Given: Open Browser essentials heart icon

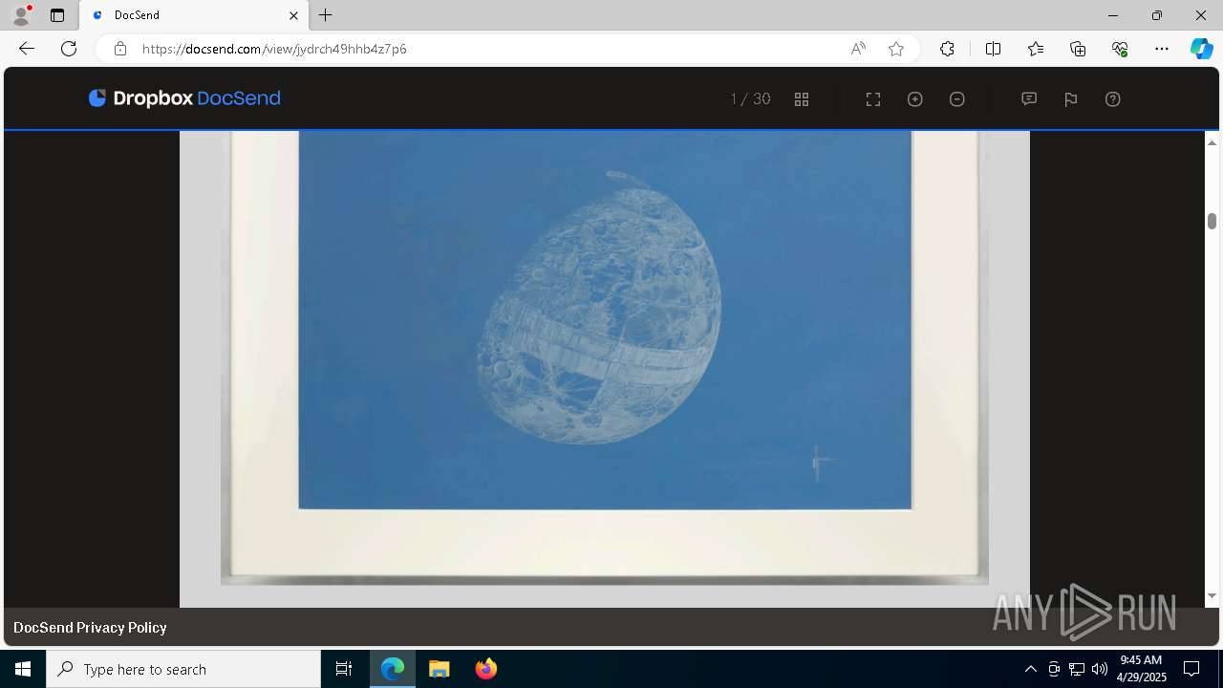Looking at the screenshot, I should 1120,49.
